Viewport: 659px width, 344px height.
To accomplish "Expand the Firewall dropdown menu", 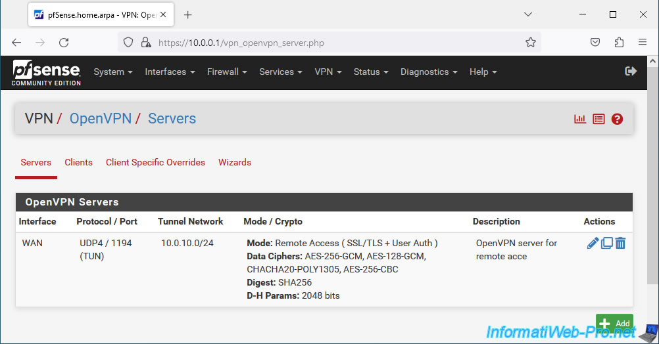I will (227, 72).
